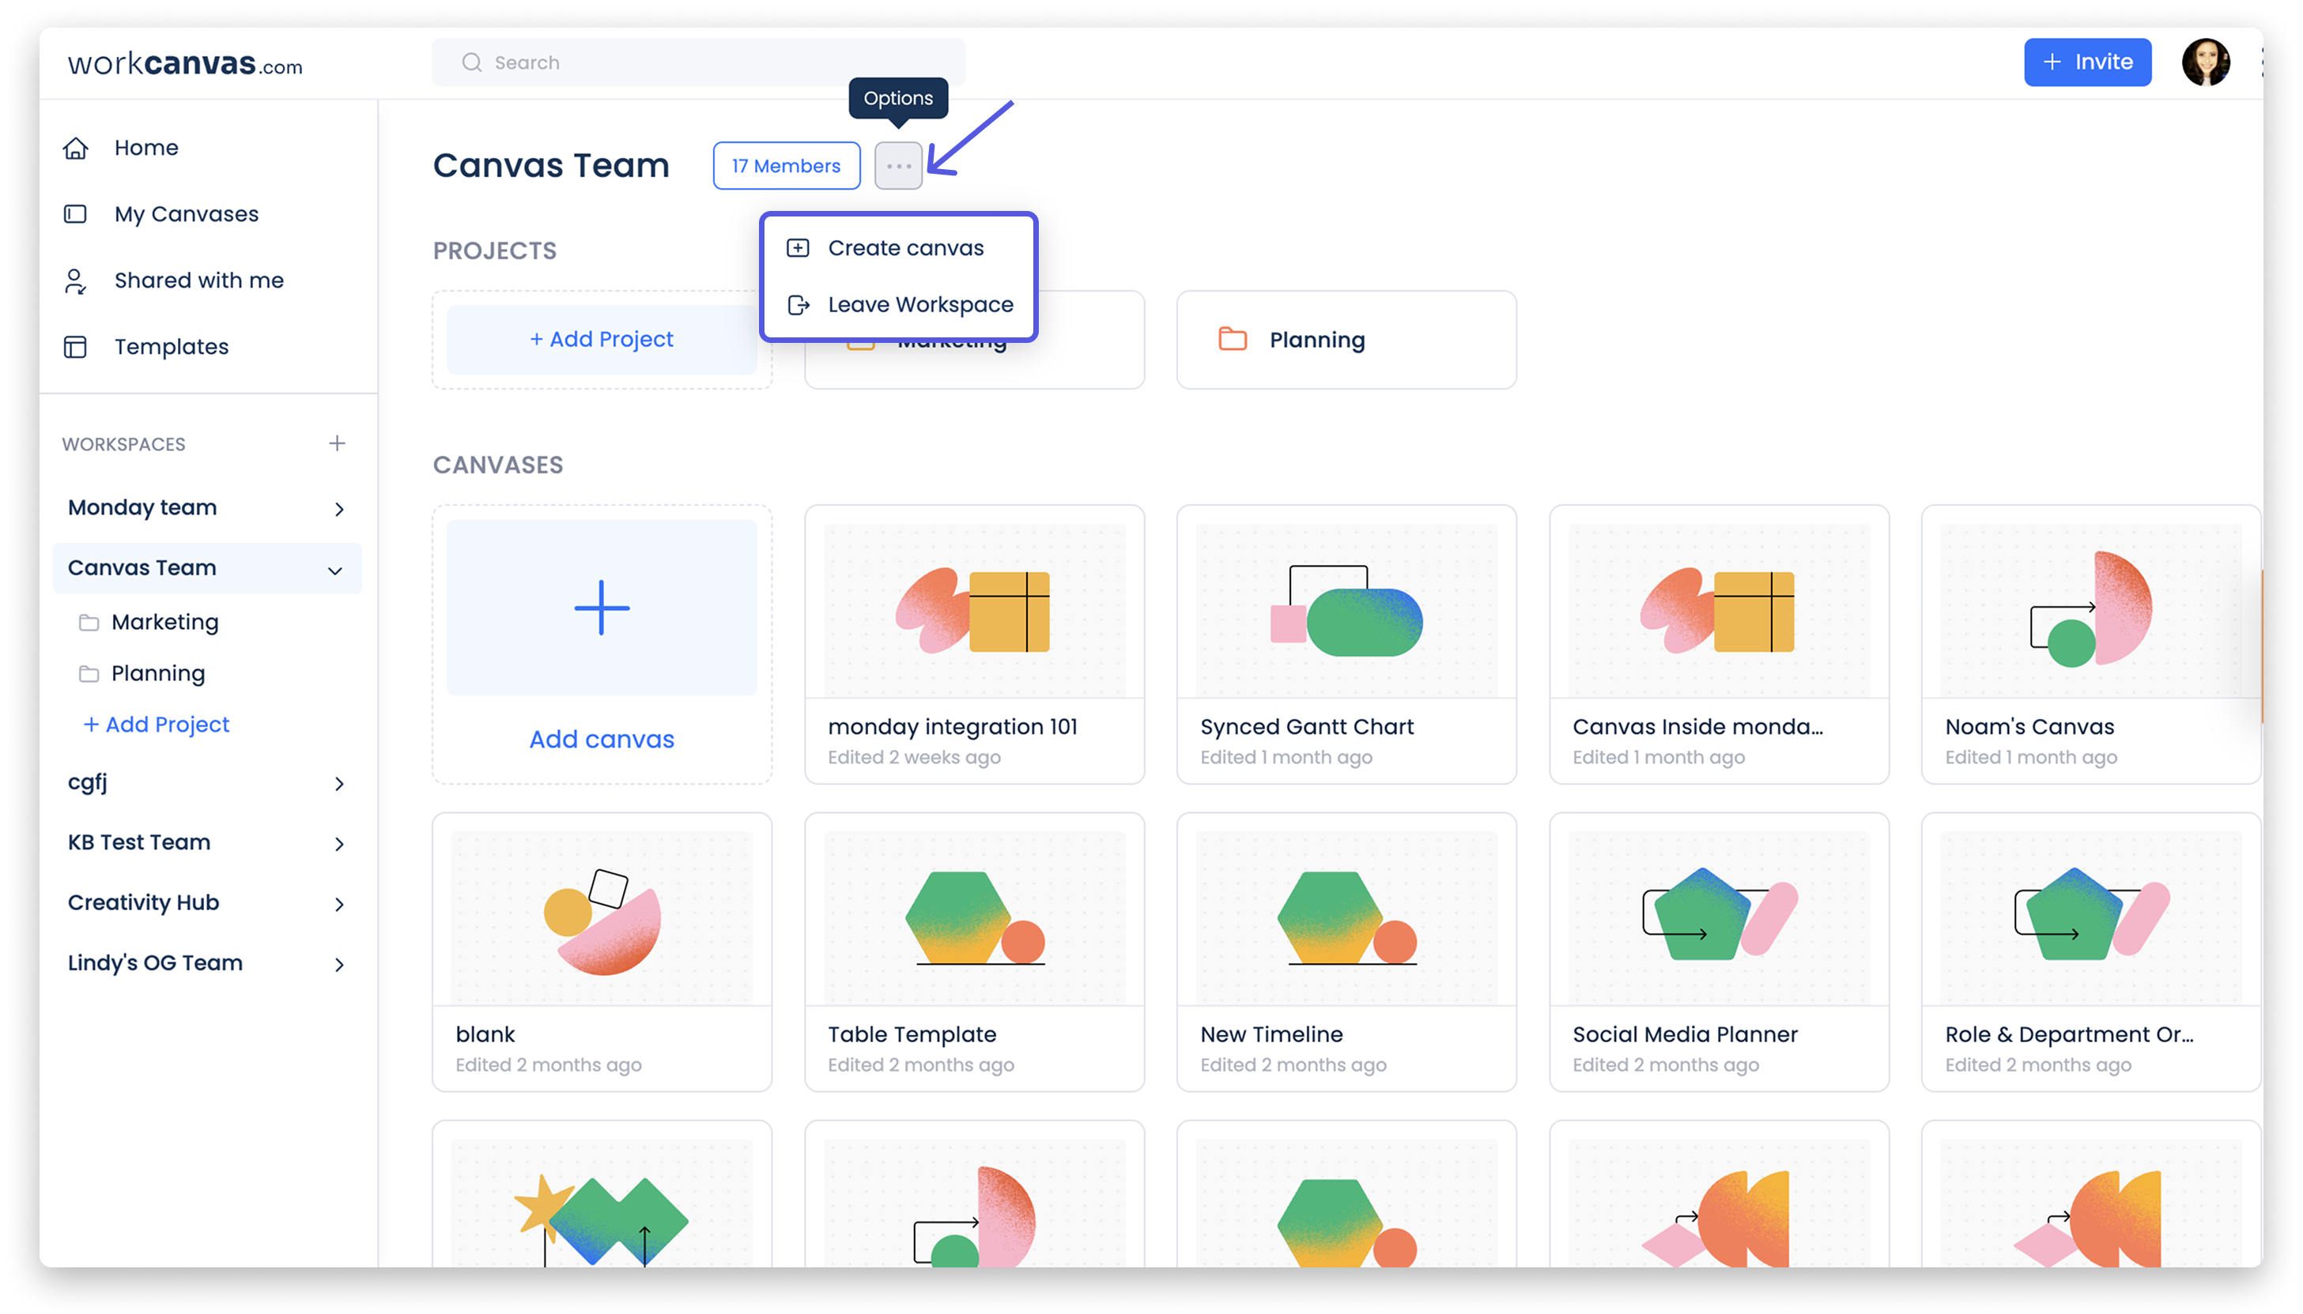Expand the Lindy's OG Team workspace
Screen dimensions: 2303x1314
[x=338, y=965]
